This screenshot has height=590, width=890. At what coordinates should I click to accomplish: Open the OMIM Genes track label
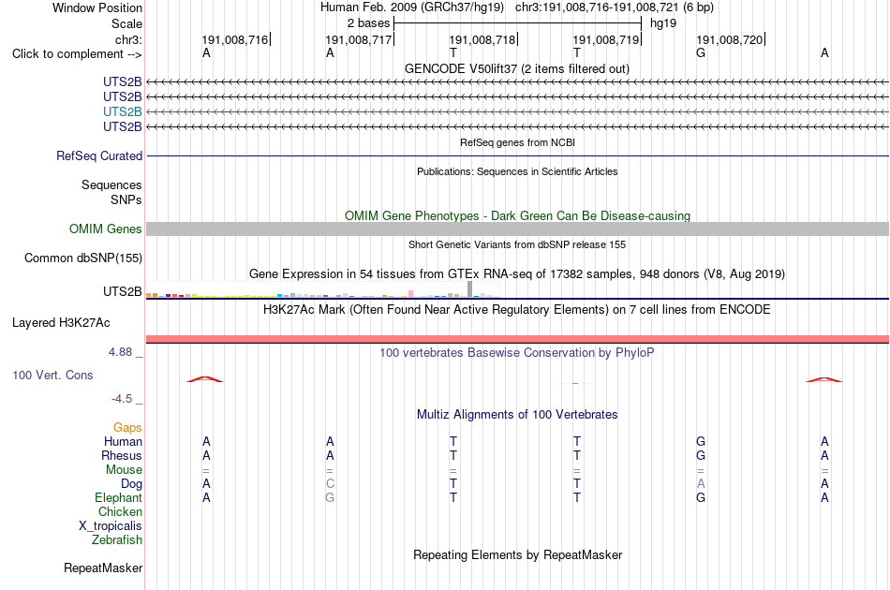[x=105, y=229]
